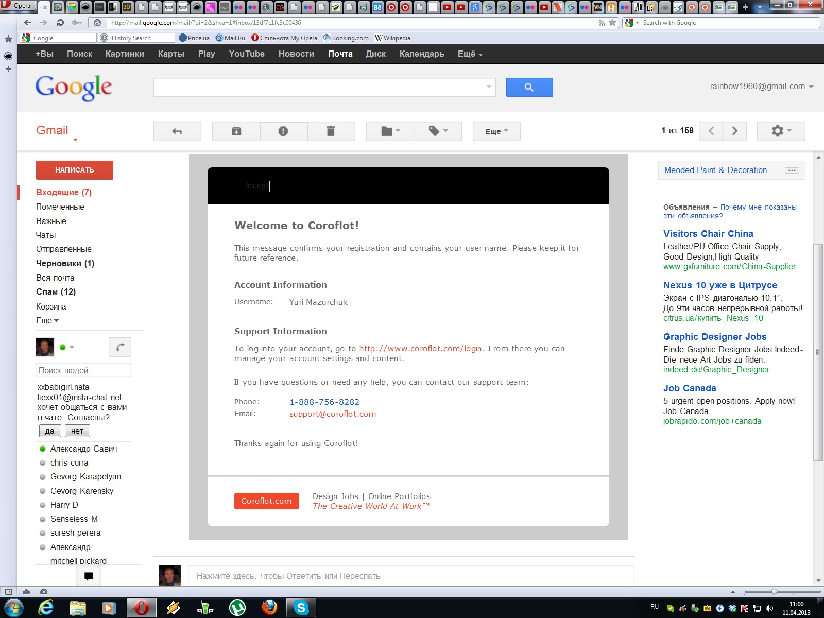Open the Спам (12) folder
The height and width of the screenshot is (618, 824).
pos(56,292)
